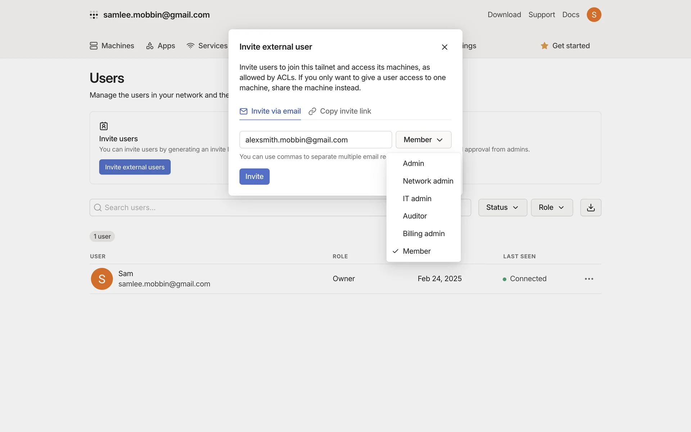
Task: Pick the checked Member role option
Action: (416, 251)
